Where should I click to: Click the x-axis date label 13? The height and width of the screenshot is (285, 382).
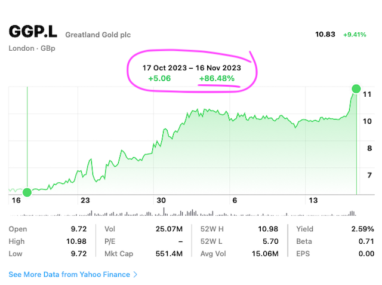(x=313, y=200)
